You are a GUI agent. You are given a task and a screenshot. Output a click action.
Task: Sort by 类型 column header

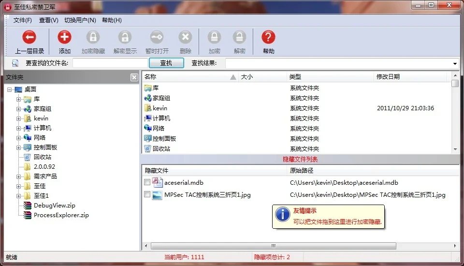tap(330, 77)
